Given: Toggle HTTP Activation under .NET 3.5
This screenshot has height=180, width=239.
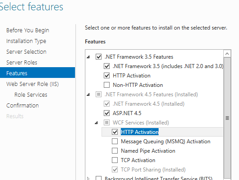Looking at the screenshot, I should pos(106,76).
